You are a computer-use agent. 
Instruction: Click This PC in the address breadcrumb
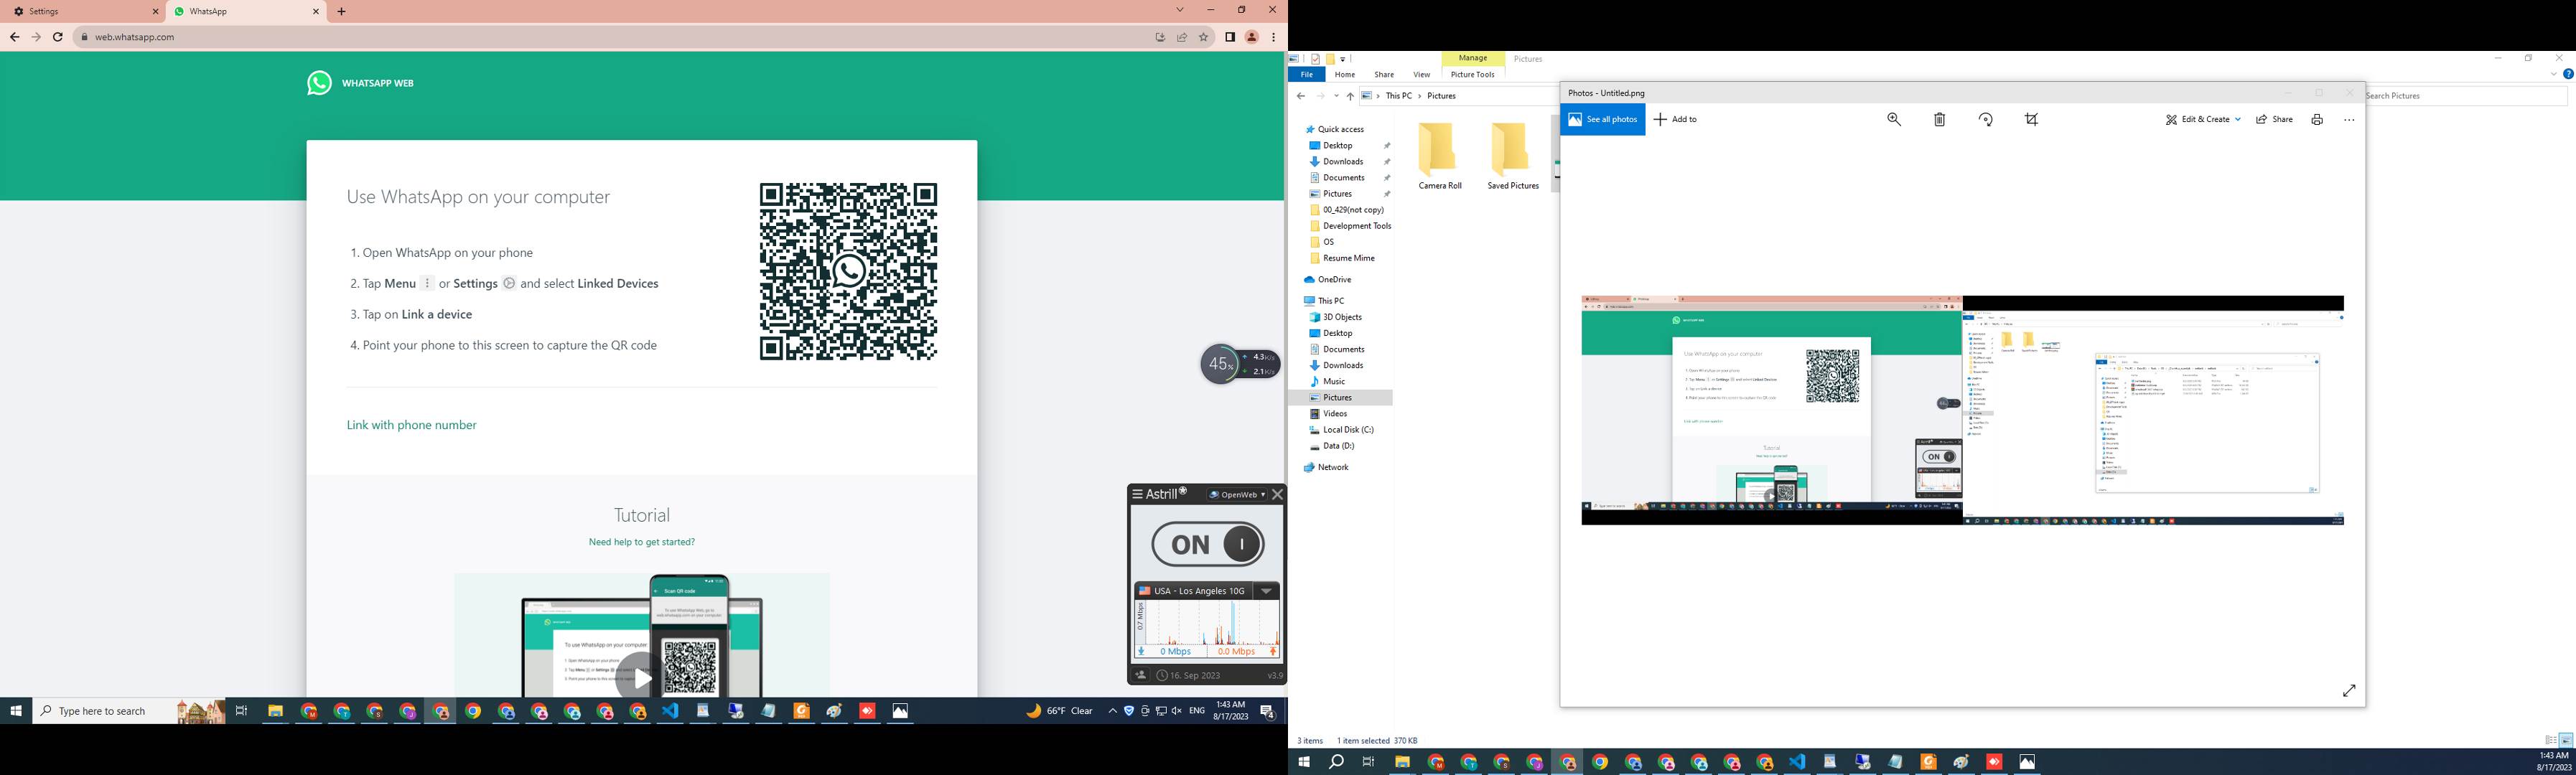point(1398,96)
